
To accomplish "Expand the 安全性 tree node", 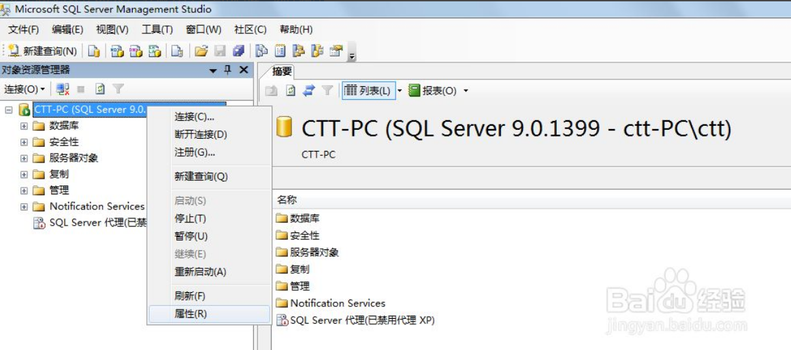I will [24, 142].
